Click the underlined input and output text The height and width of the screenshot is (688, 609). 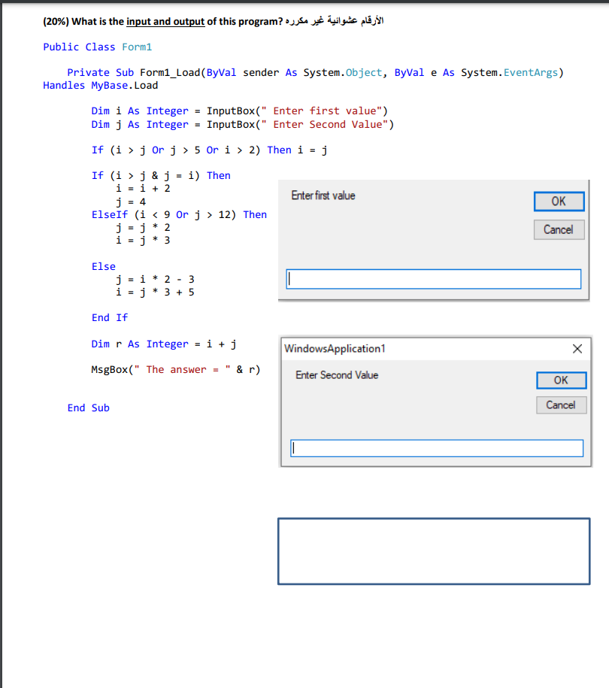coord(165,21)
